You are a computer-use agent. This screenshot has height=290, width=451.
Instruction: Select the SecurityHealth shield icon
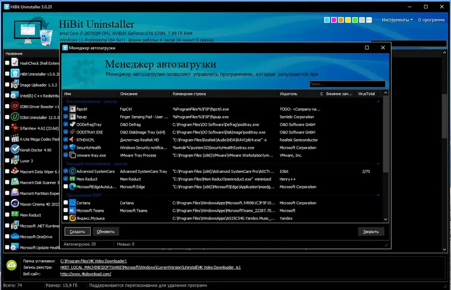click(x=73, y=148)
